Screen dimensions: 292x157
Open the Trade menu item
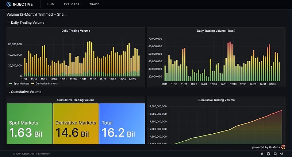(94, 4)
